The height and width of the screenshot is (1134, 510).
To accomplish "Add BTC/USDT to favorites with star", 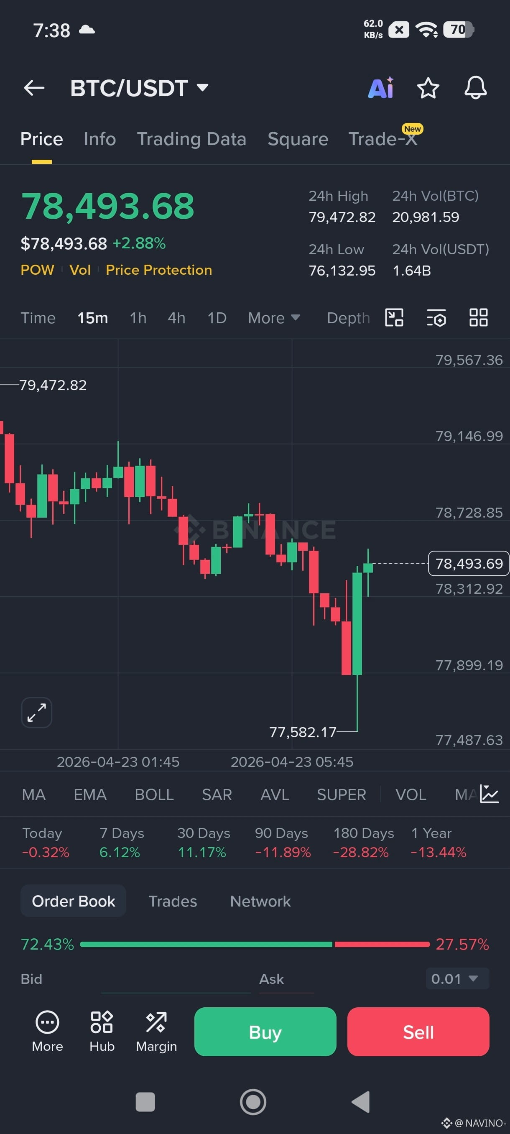I will click(428, 88).
